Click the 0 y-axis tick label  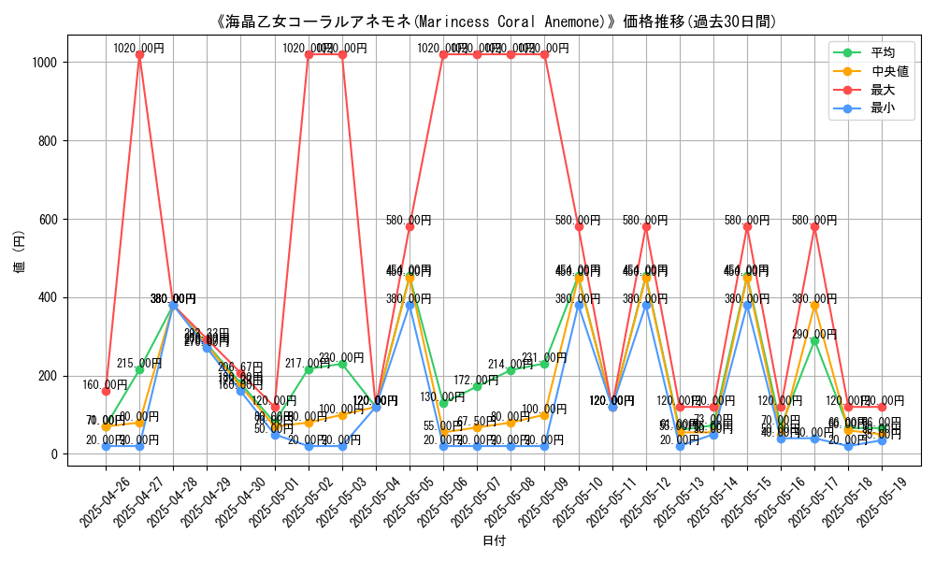[x=54, y=455]
